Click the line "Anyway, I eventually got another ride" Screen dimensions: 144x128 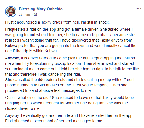pyautogui.click(x=69, y=115)
